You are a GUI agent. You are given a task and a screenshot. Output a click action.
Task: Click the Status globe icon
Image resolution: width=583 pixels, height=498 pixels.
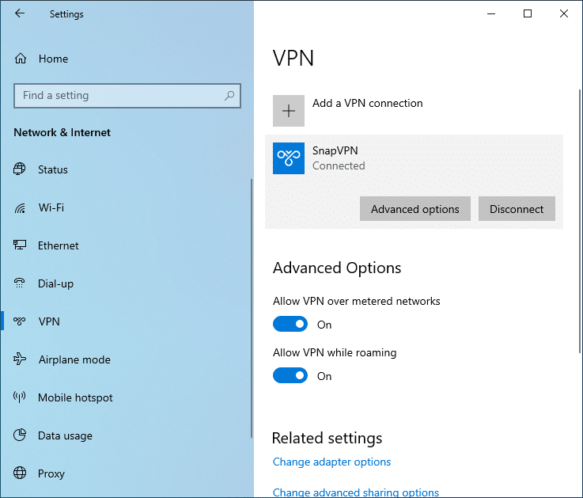(x=20, y=169)
